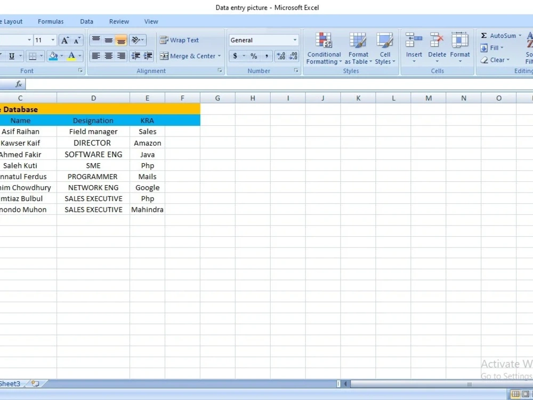Apply font color A icon
Viewport: 533px width, 400px height.
tap(71, 56)
